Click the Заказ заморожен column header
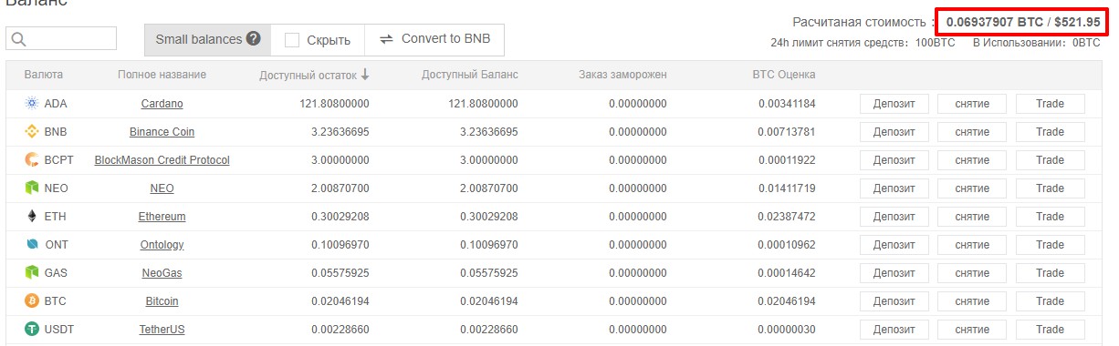 pos(622,75)
